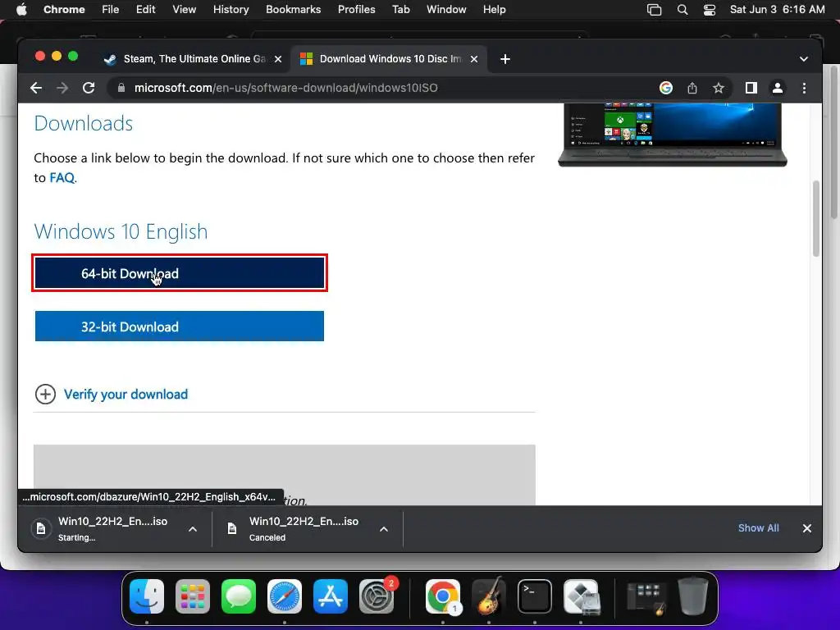Open the Window menu
The width and height of the screenshot is (840, 630).
click(446, 10)
